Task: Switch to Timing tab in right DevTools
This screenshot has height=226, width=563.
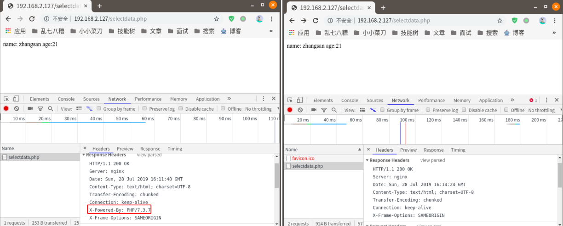Action: tap(458, 150)
